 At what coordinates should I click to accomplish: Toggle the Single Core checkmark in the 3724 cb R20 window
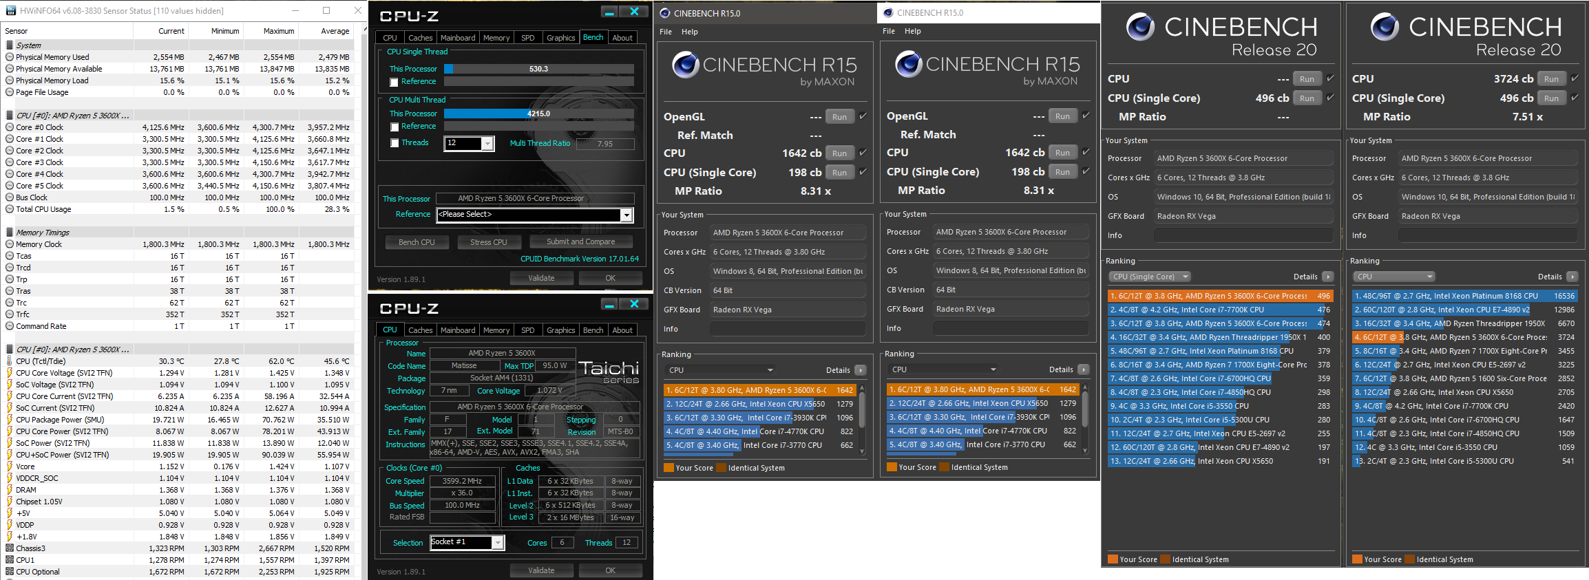(x=1575, y=98)
